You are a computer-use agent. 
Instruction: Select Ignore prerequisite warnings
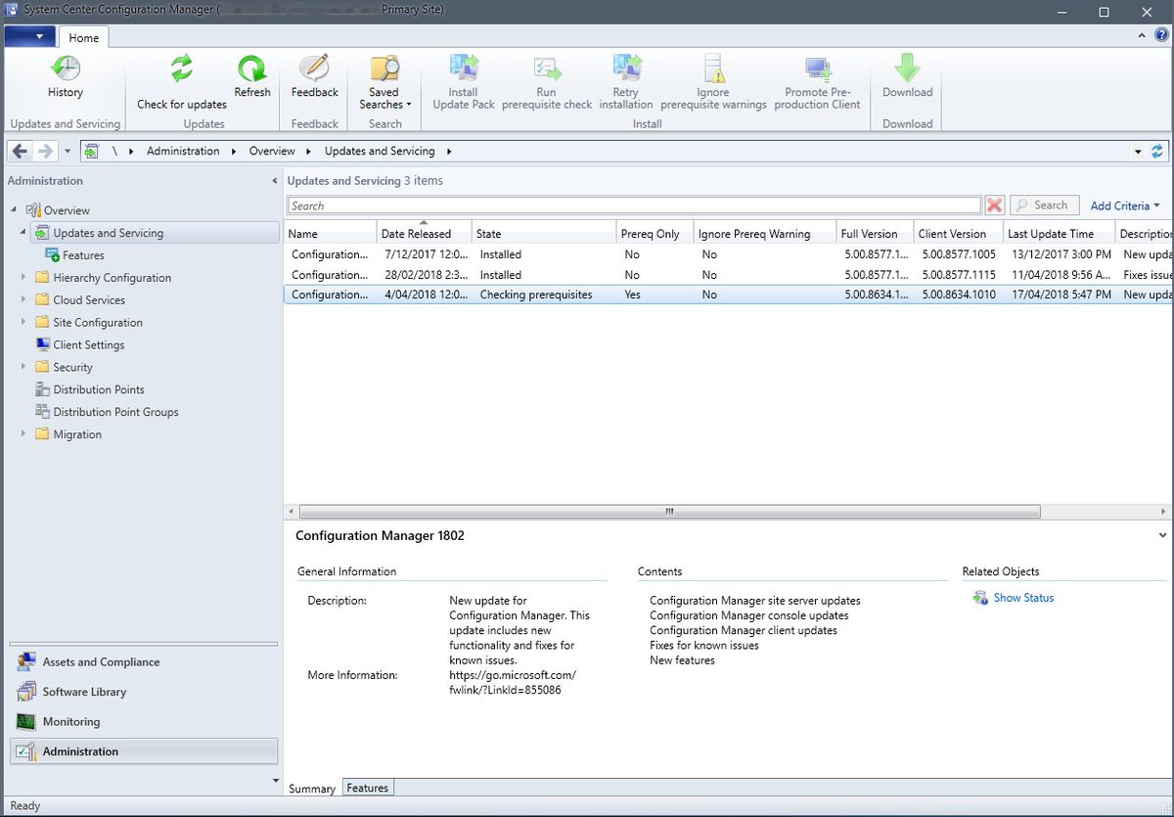click(x=712, y=83)
